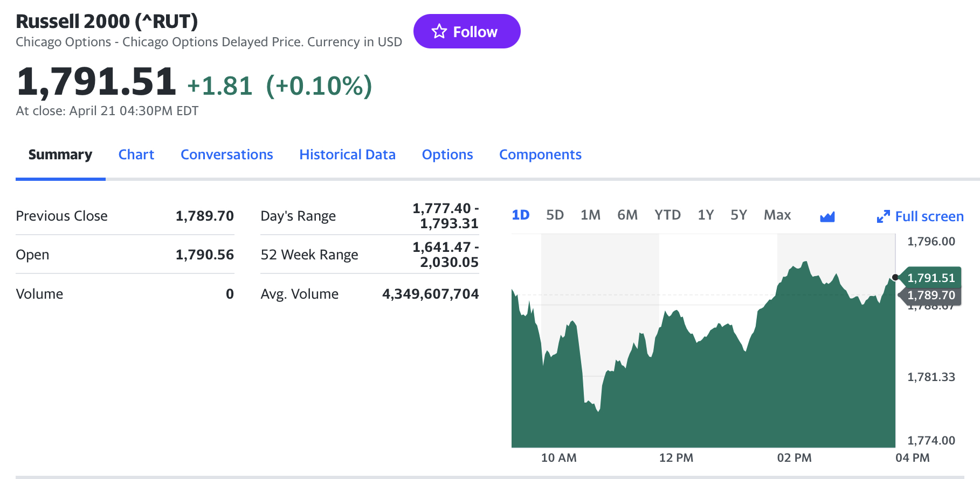Select the 6M chart range
The image size is (980, 479).
(627, 215)
